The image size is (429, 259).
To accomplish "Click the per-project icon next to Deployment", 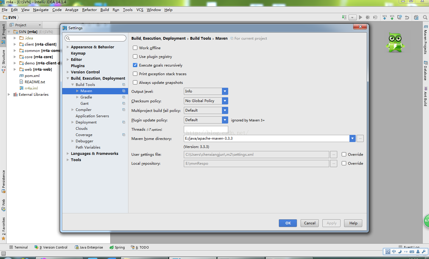I will pyautogui.click(x=124, y=122).
